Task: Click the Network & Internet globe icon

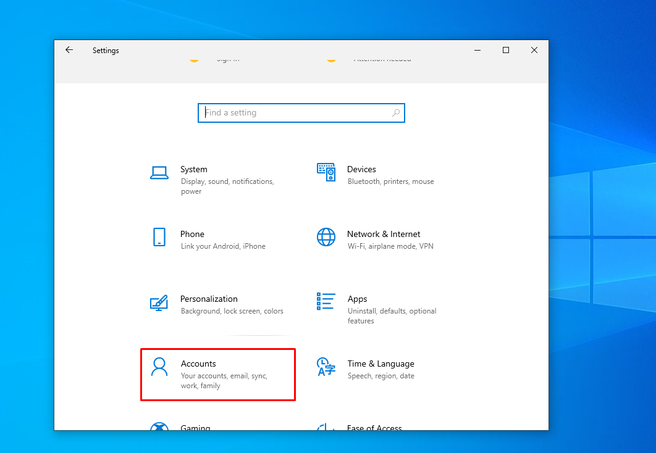Action: (x=326, y=237)
